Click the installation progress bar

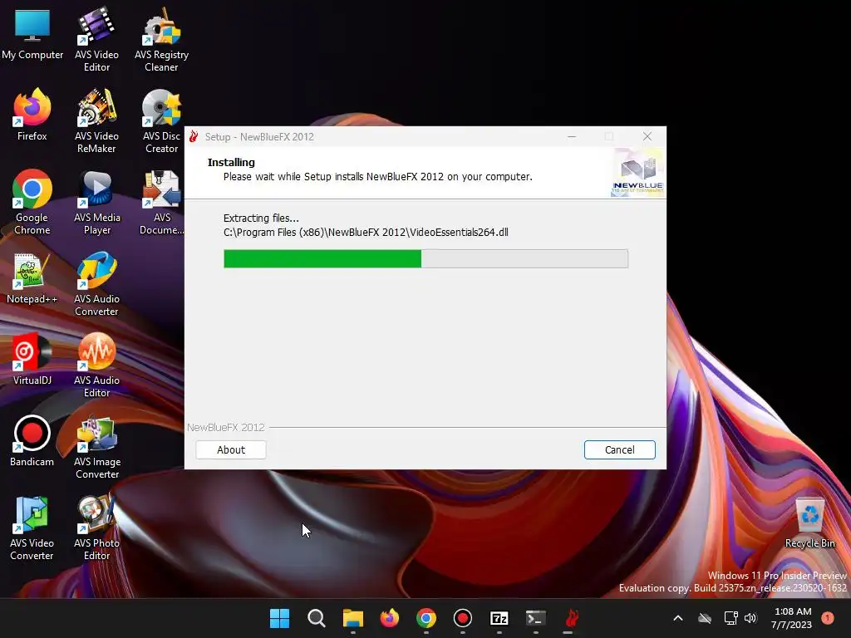pos(425,259)
